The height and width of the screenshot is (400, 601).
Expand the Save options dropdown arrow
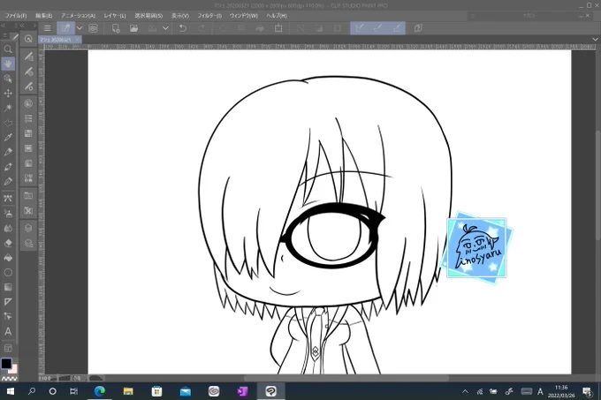pyautogui.click(x=165, y=28)
